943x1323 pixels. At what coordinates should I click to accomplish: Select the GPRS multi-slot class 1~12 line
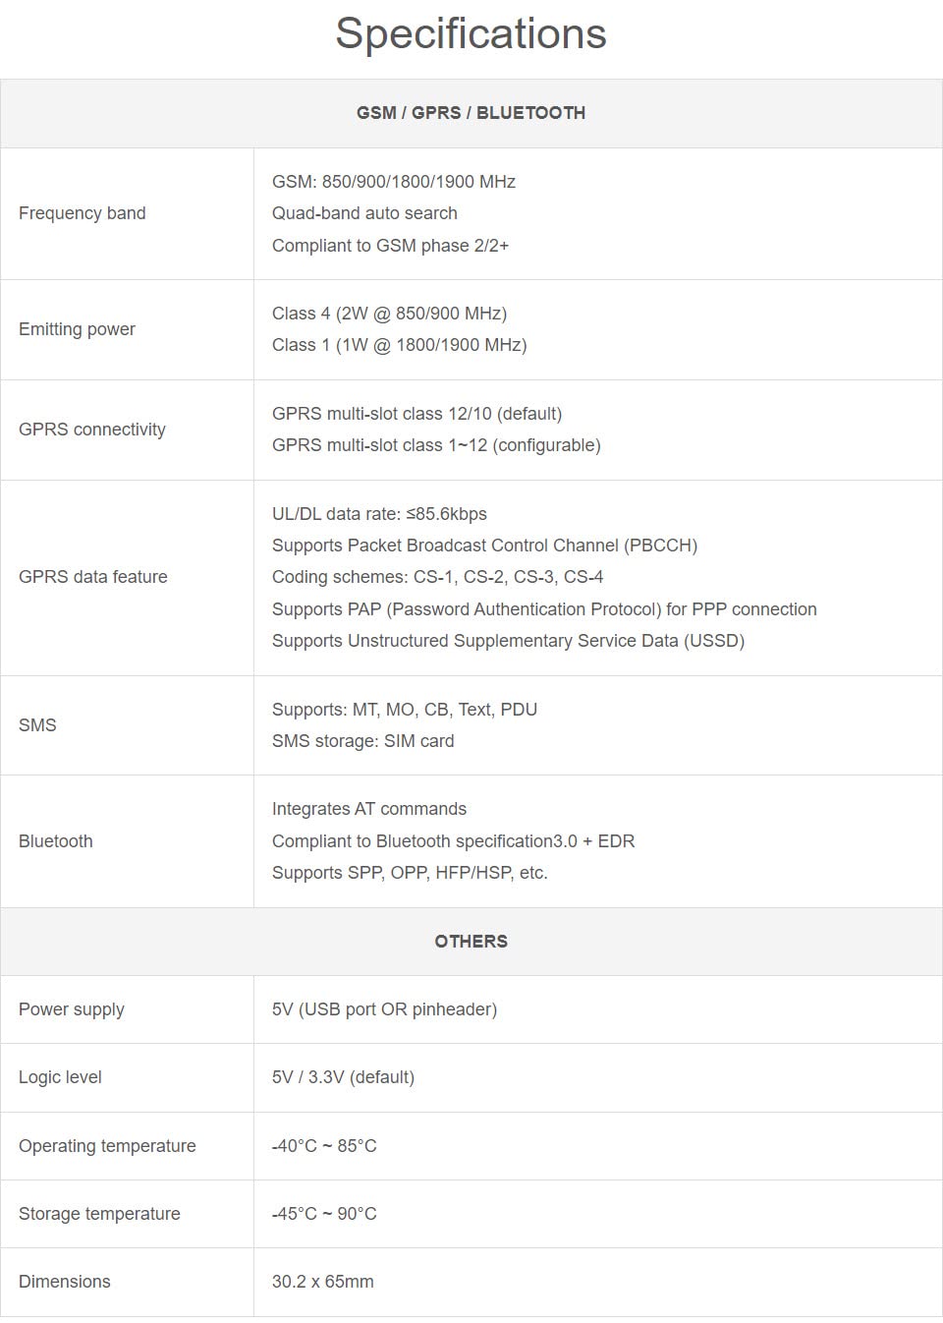click(x=435, y=445)
